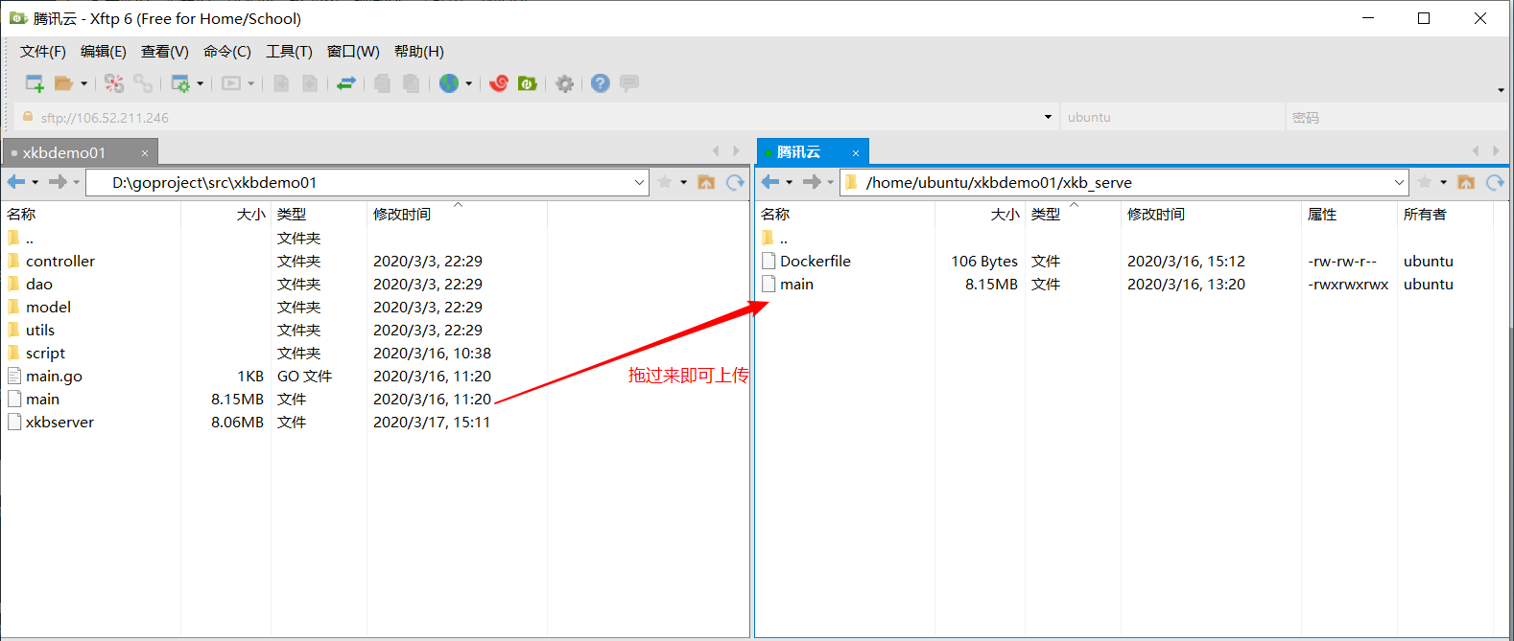Image resolution: width=1514 pixels, height=641 pixels.
Task: Select the xkbserver file
Action: click(x=59, y=422)
